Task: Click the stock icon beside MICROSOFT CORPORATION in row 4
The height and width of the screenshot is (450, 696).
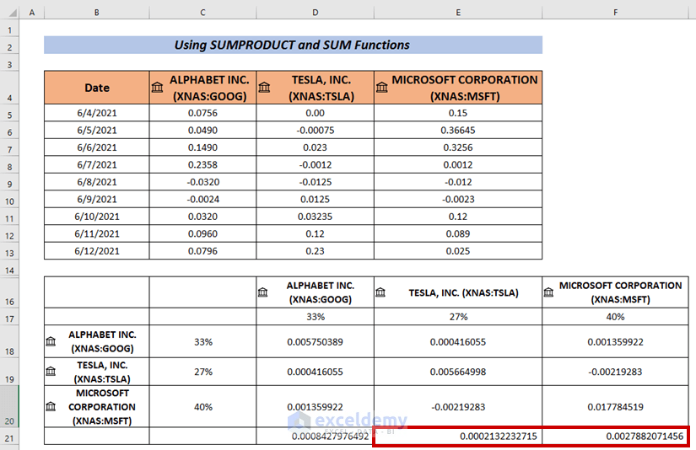Action: click(x=381, y=88)
